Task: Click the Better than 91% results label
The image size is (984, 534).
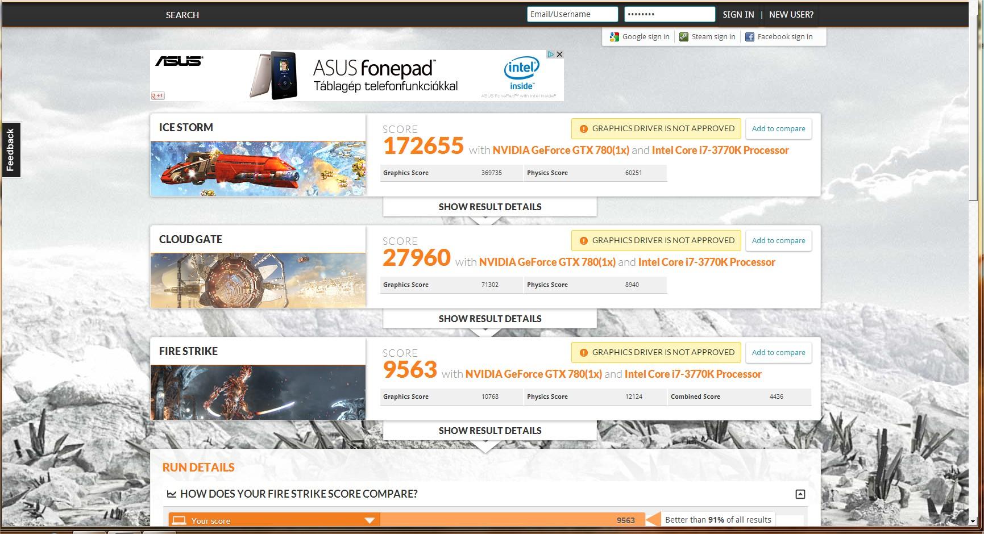Action: point(718,520)
